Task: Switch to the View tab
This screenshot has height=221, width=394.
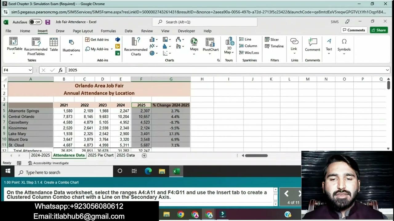Action: (165, 31)
